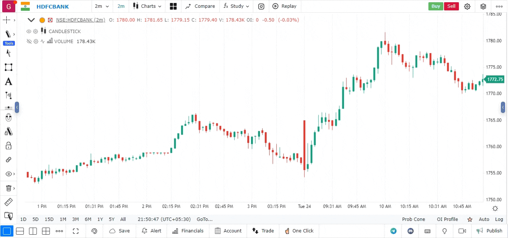Select the text annotation tool
The image size is (508, 238).
pos(8,82)
